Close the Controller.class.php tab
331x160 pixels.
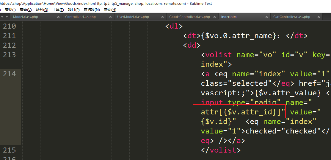pos(111,17)
